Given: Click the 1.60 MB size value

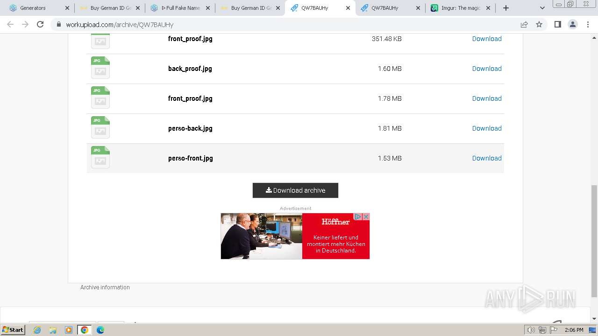Looking at the screenshot, I should coord(390,69).
